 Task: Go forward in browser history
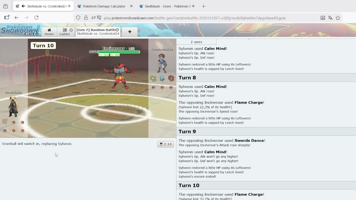(x=26, y=17)
